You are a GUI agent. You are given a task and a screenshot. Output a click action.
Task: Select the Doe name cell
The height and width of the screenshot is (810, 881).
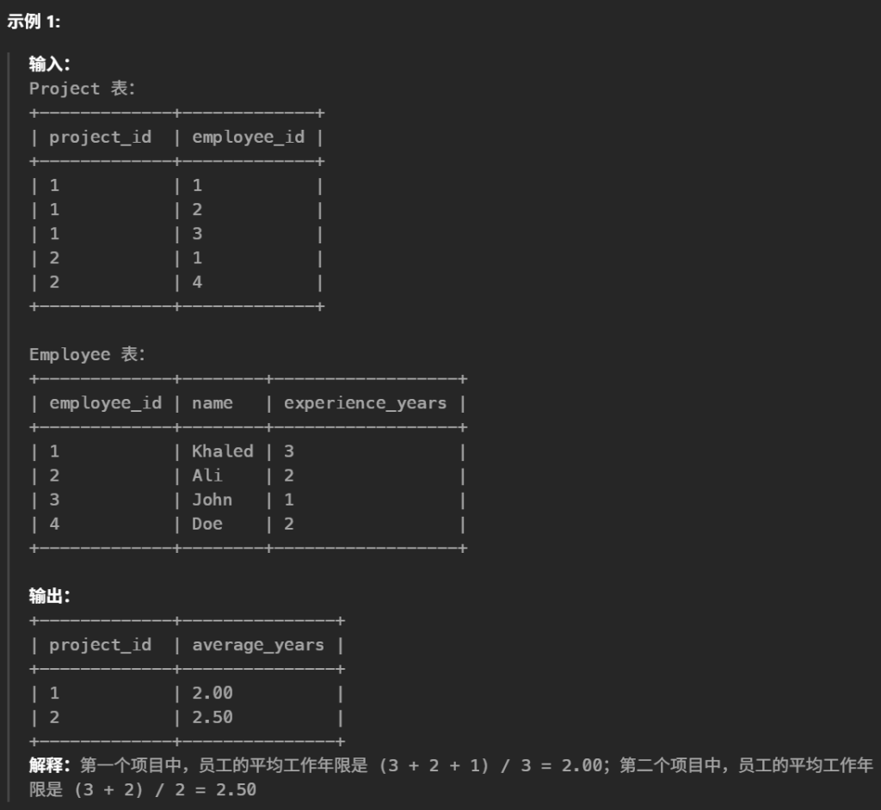coord(206,524)
